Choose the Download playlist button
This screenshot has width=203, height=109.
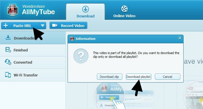point(139,77)
